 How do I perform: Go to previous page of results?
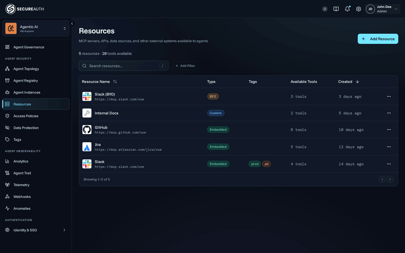pyautogui.click(x=382, y=179)
